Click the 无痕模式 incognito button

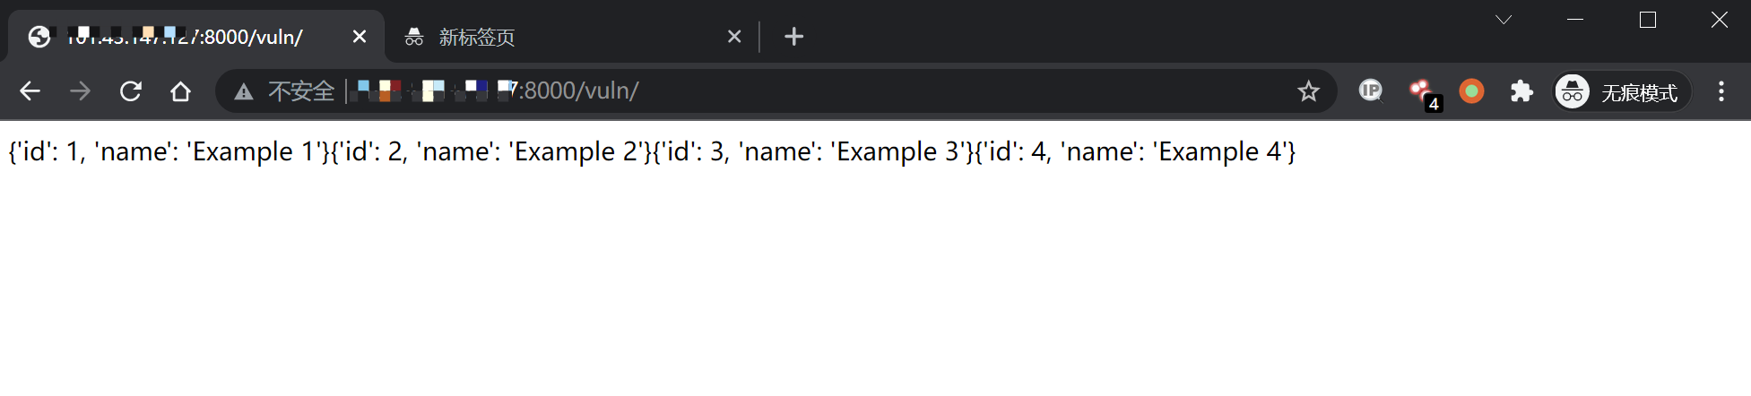(x=1621, y=91)
